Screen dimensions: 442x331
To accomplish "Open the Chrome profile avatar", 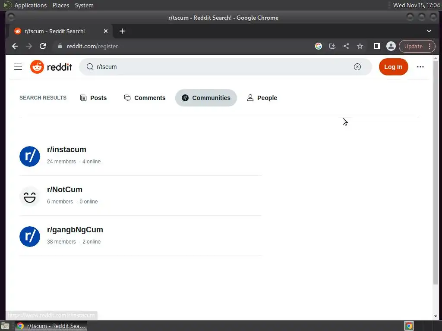I will pyautogui.click(x=391, y=46).
